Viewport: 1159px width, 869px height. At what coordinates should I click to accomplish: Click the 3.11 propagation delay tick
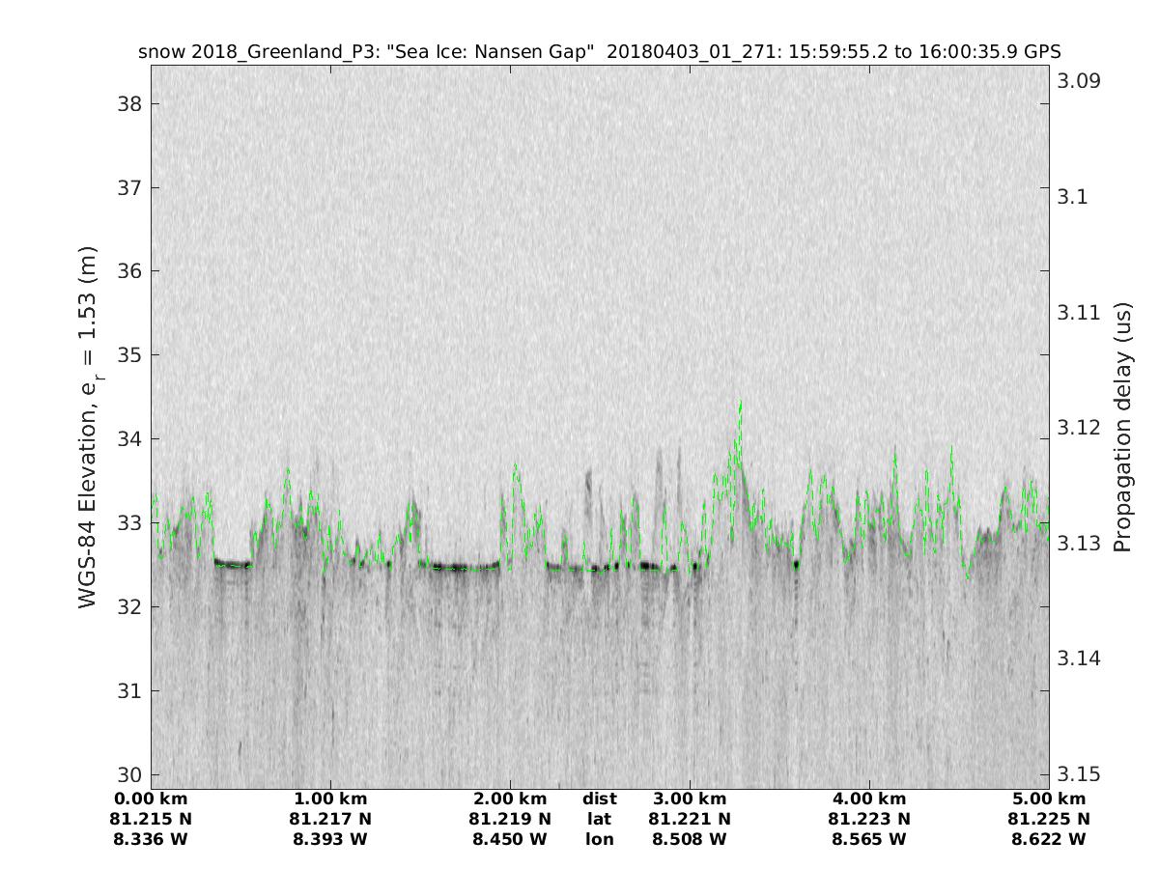(x=1080, y=312)
